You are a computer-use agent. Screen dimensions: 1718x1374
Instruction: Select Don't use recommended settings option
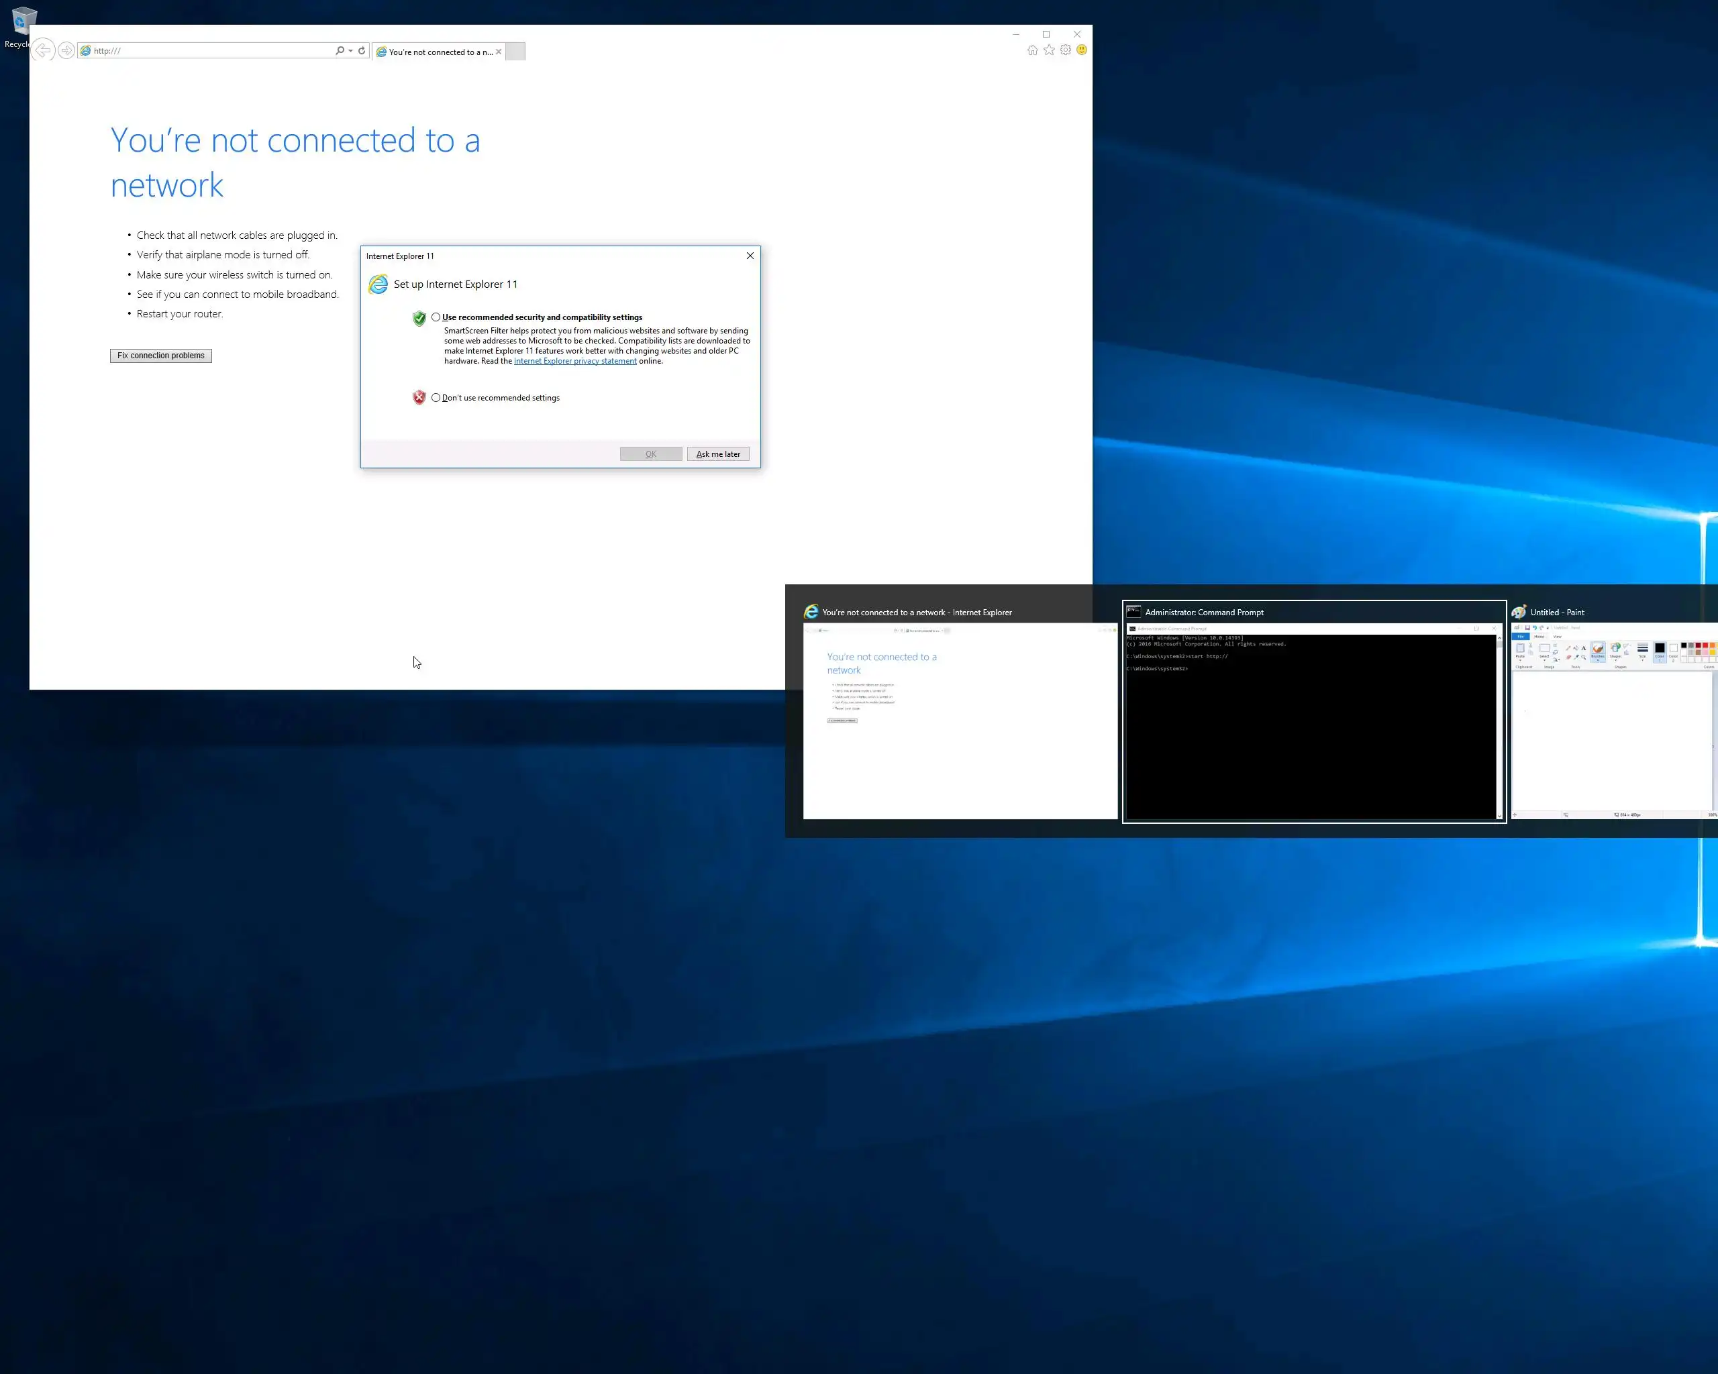click(x=436, y=397)
